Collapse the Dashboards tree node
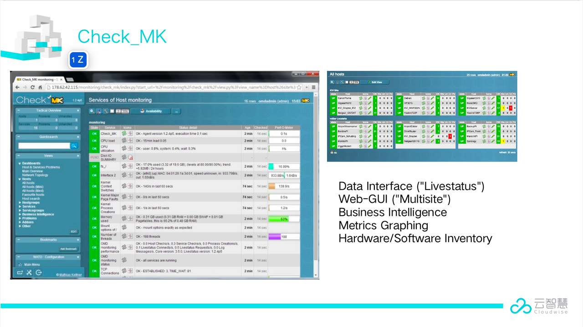This screenshot has width=583, height=327. [x=20, y=163]
